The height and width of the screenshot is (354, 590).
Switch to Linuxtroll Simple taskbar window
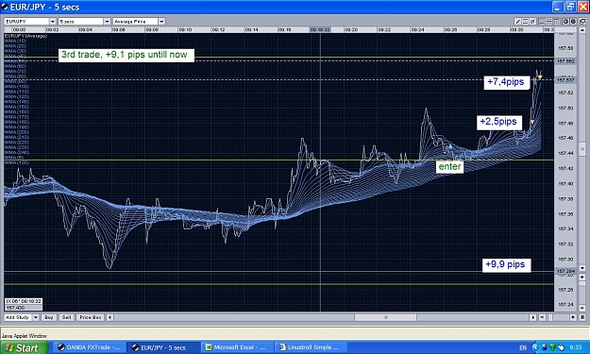[311, 347]
